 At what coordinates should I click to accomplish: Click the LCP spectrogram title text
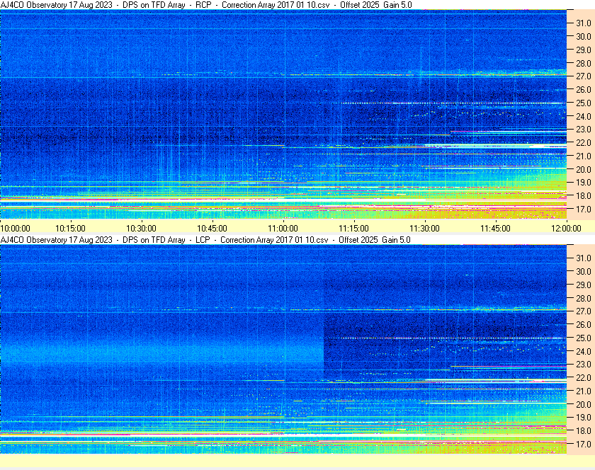(x=206, y=240)
